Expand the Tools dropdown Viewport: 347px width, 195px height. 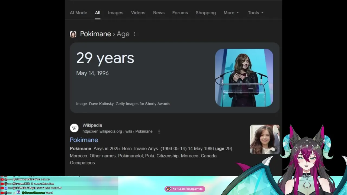click(x=256, y=13)
